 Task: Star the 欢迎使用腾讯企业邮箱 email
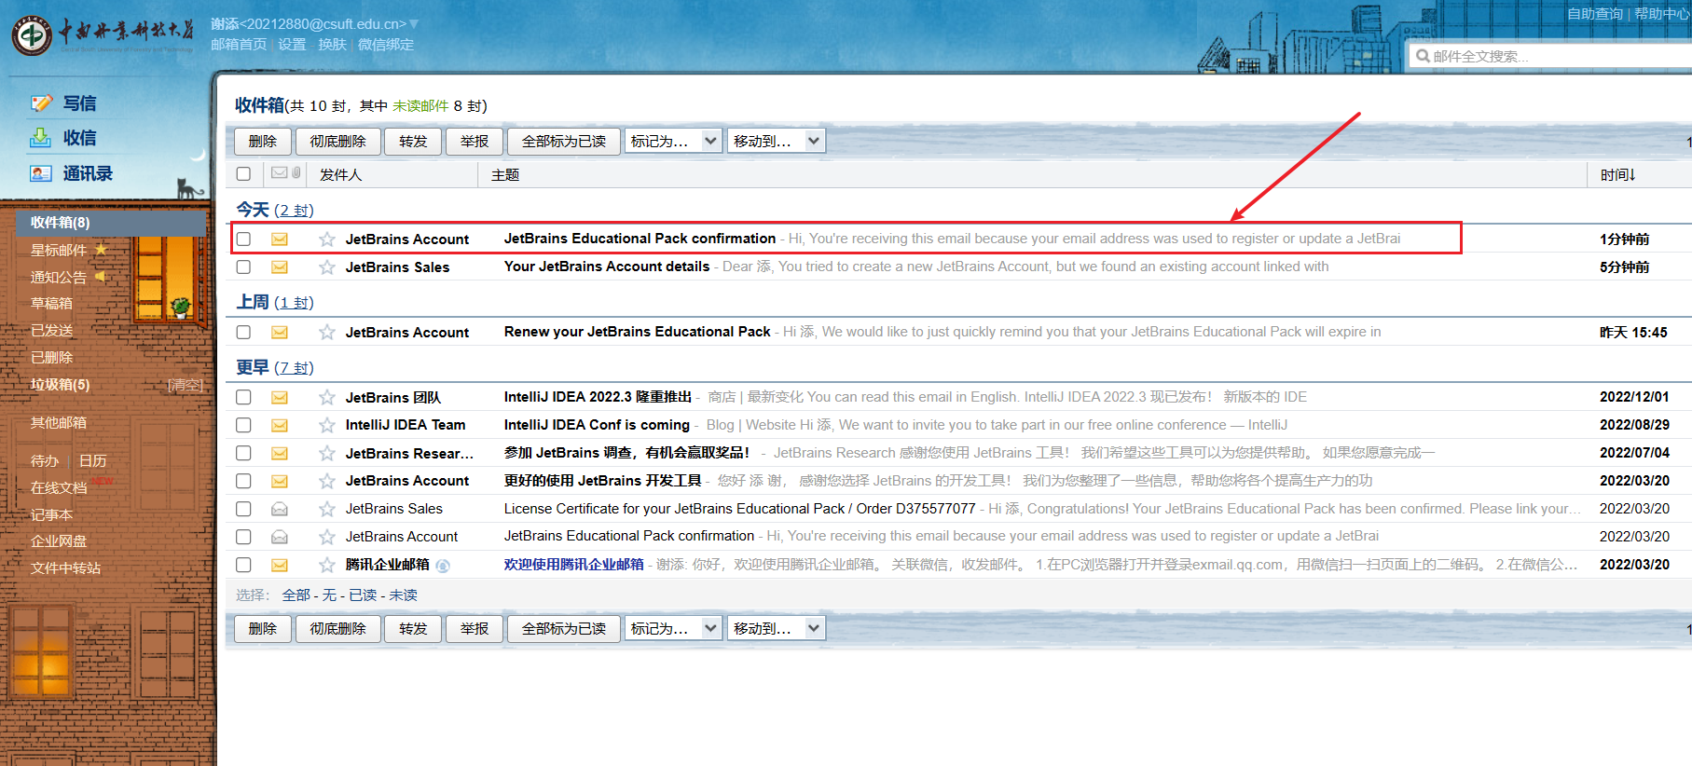pos(327,566)
